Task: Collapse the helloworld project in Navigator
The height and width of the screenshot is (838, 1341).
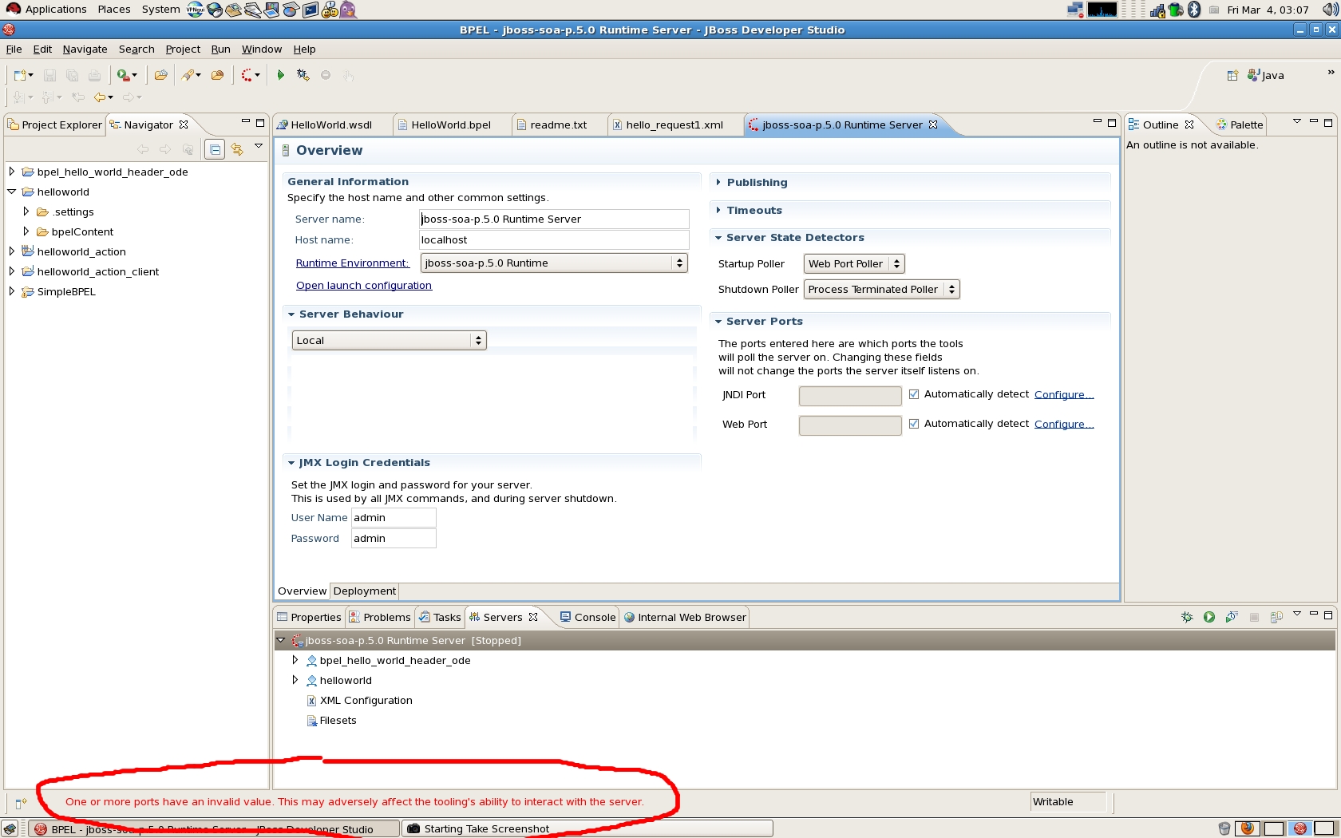Action: (12, 192)
